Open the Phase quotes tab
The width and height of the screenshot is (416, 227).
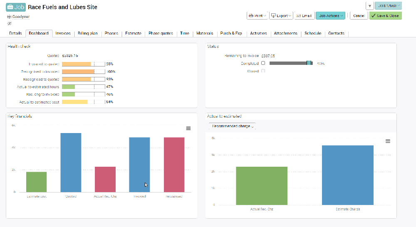(161, 33)
